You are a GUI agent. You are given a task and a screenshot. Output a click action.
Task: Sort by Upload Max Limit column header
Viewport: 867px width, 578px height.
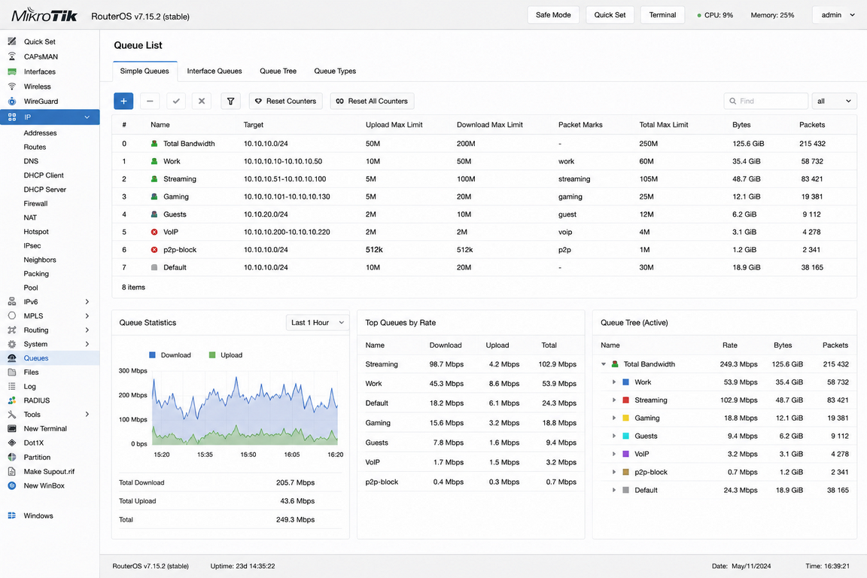click(x=394, y=124)
